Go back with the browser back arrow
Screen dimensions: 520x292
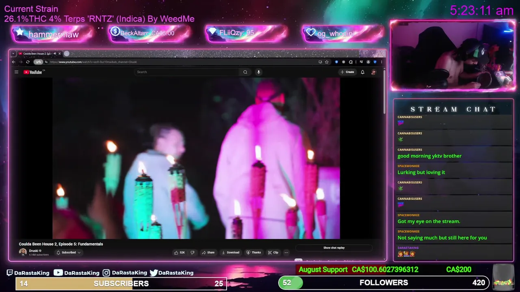[x=13, y=62]
